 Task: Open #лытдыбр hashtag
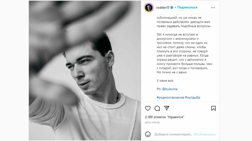click(192, 97)
